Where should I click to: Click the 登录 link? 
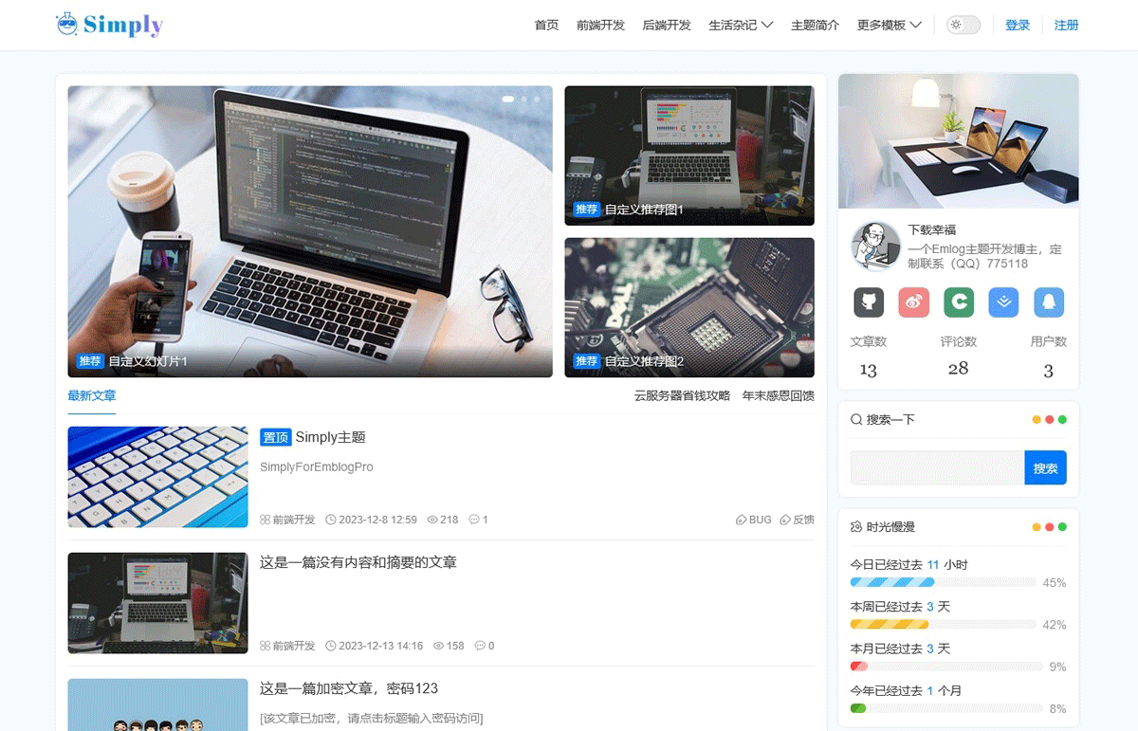click(1018, 25)
